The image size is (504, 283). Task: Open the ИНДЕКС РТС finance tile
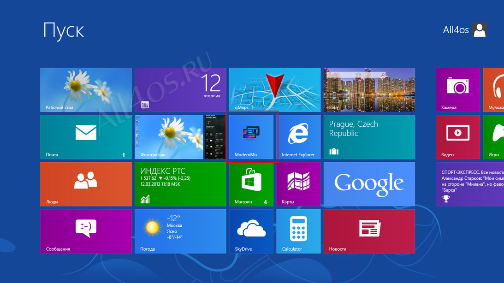(x=180, y=184)
